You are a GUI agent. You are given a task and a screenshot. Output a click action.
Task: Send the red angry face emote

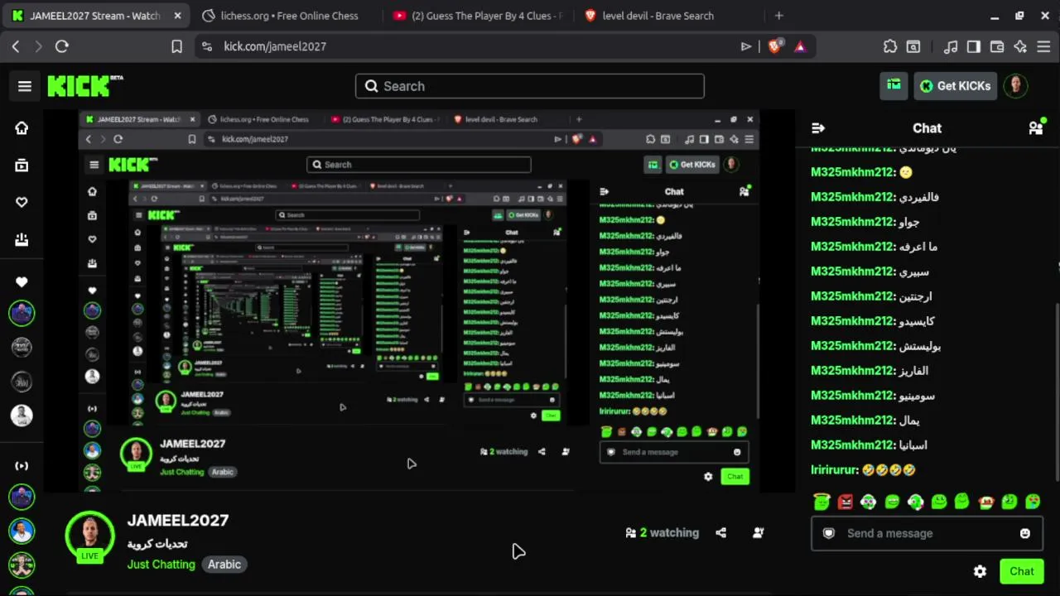pyautogui.click(x=845, y=502)
